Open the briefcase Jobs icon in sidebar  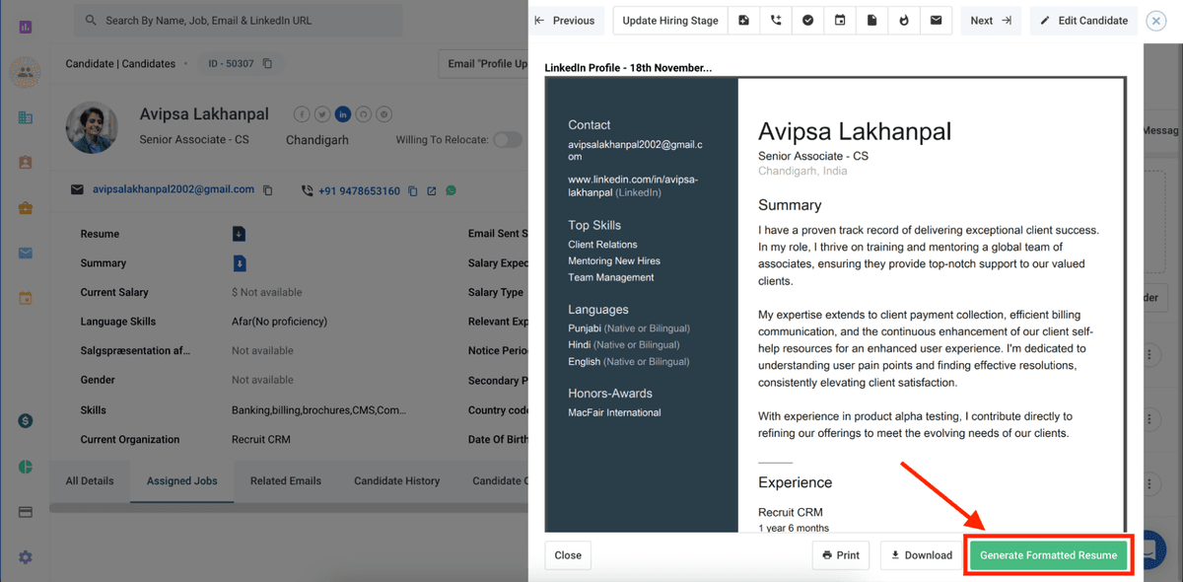(x=26, y=208)
